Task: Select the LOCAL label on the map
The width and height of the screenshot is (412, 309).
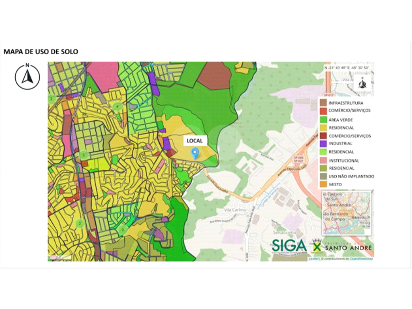Action: point(194,141)
